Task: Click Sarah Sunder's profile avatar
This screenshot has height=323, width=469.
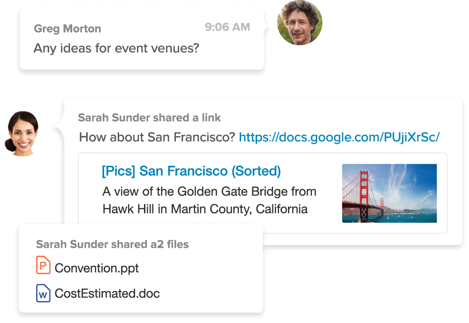Action: pos(23,133)
